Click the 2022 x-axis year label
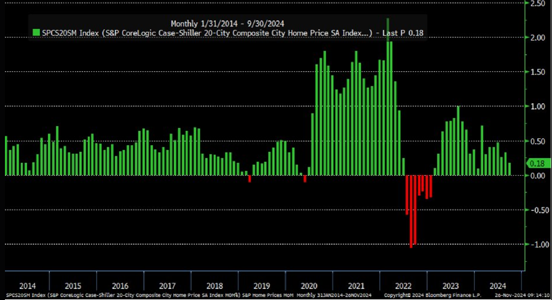 pos(403,286)
